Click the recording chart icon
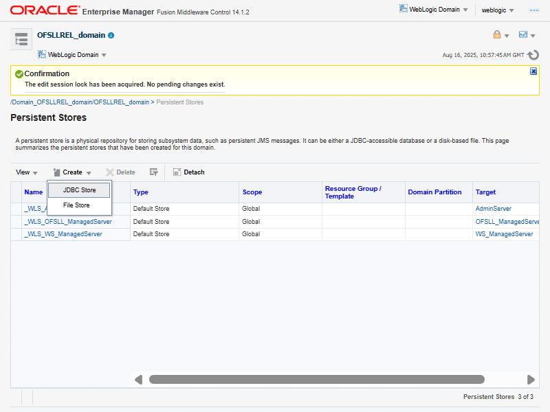Viewport: 550px width, 412px height. [x=523, y=34]
